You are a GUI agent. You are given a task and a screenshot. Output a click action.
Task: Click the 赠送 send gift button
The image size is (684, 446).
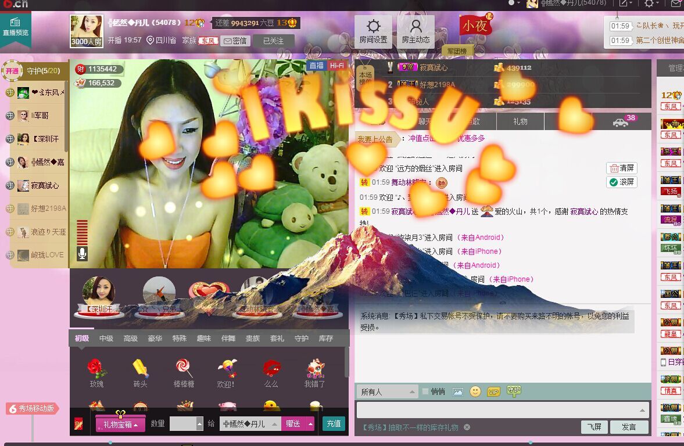coord(293,424)
